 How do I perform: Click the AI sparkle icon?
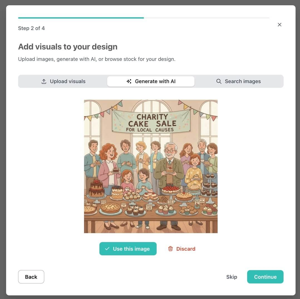click(129, 81)
